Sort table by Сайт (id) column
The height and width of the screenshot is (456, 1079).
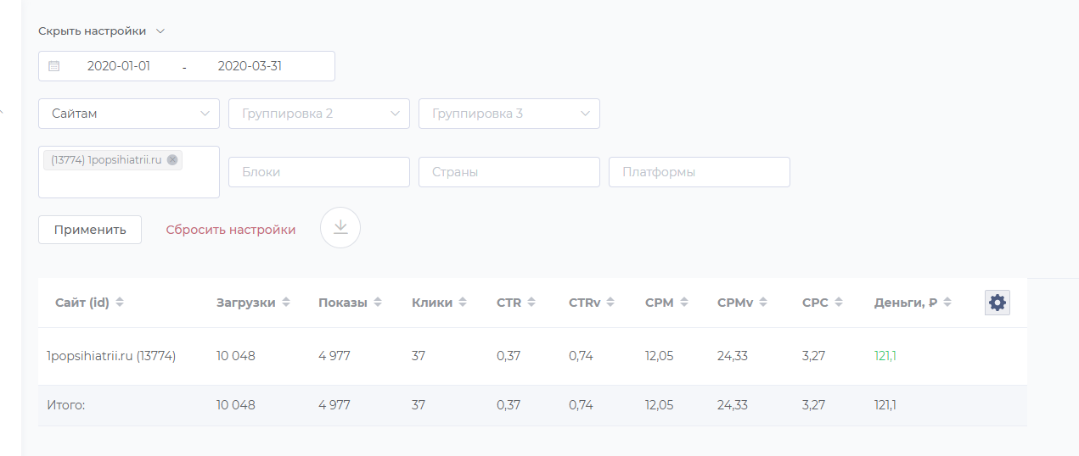[120, 303]
